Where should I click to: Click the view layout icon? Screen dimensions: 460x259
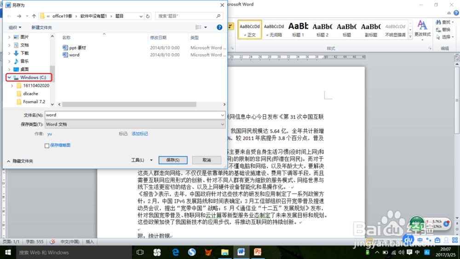pyautogui.click(x=198, y=27)
